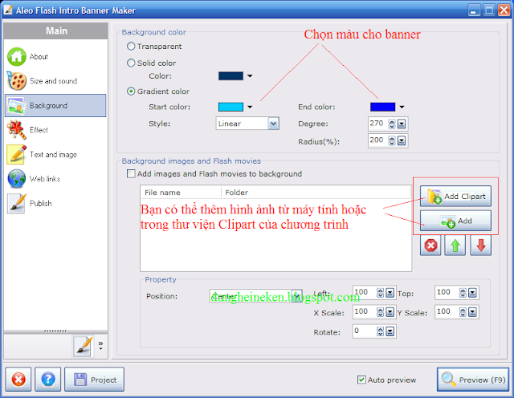This screenshot has width=514, height=398.
Task: Open the Rotate value dropdown button
Action: tap(390, 331)
